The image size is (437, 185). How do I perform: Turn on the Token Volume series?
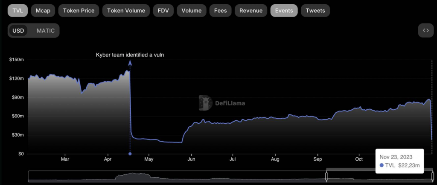click(x=126, y=11)
